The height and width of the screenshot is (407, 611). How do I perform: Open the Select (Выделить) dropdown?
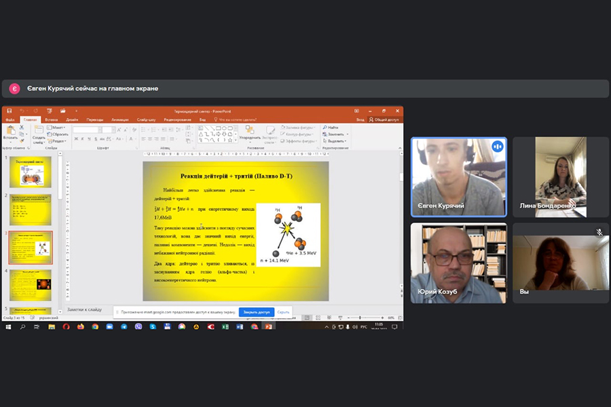335,141
